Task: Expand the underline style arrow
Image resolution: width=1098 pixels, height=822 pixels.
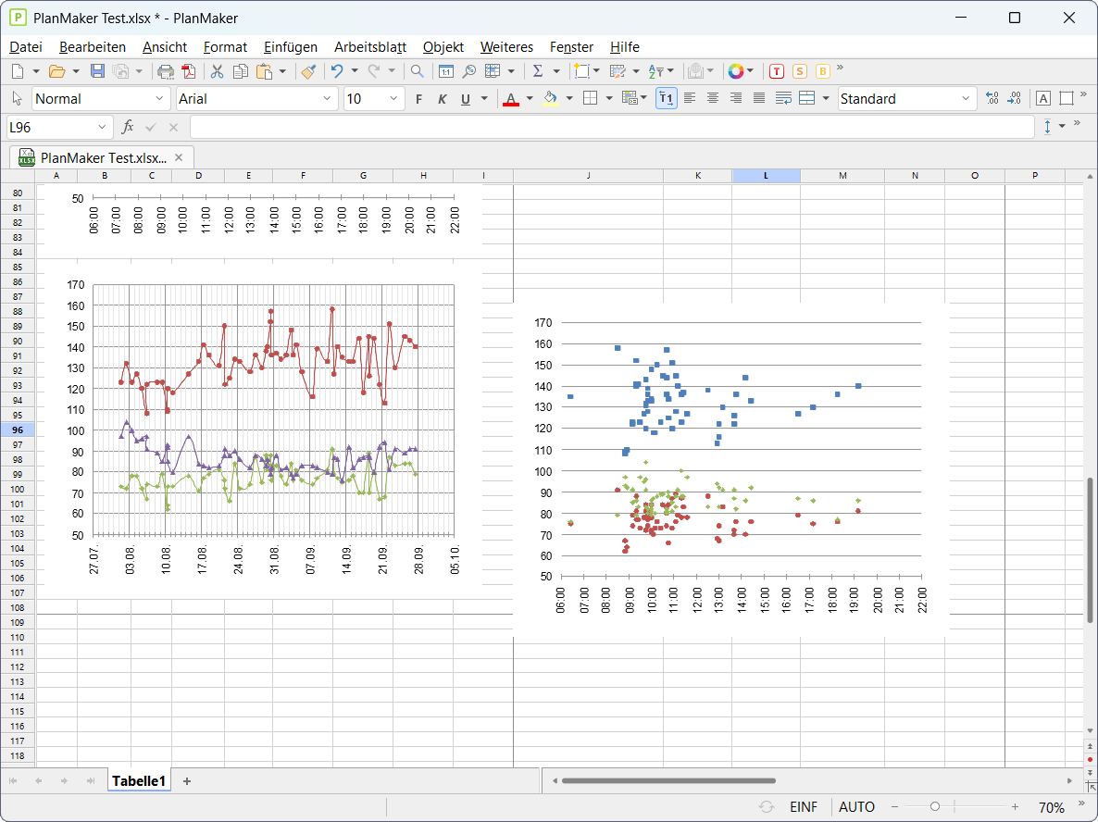Action: pyautogui.click(x=484, y=99)
